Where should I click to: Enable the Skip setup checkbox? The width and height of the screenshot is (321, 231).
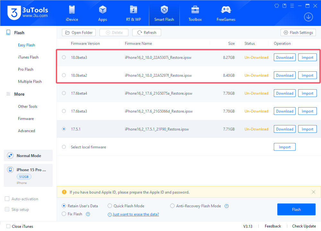click(7, 209)
